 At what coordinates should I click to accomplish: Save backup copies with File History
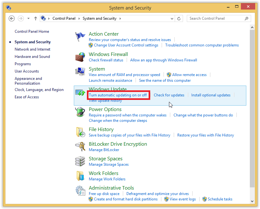pyautogui.click(x=130, y=135)
